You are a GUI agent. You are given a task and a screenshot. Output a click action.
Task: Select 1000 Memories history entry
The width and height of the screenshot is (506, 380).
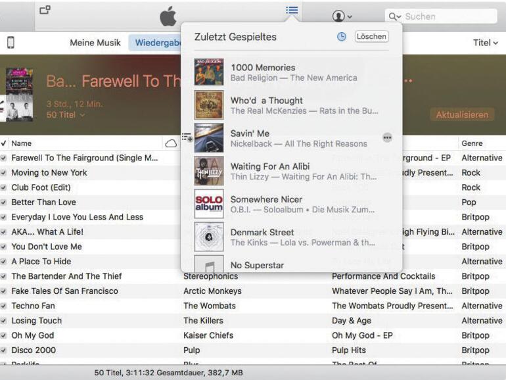tap(291, 72)
